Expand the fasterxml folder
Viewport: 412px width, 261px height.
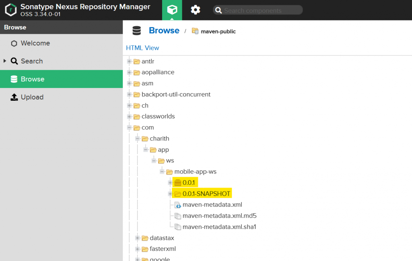coord(138,249)
